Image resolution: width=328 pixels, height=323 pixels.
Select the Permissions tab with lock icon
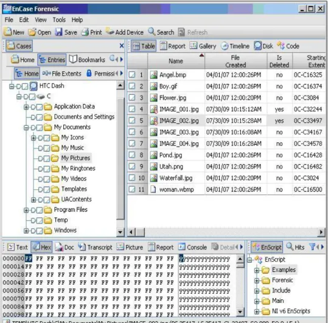[101, 74]
